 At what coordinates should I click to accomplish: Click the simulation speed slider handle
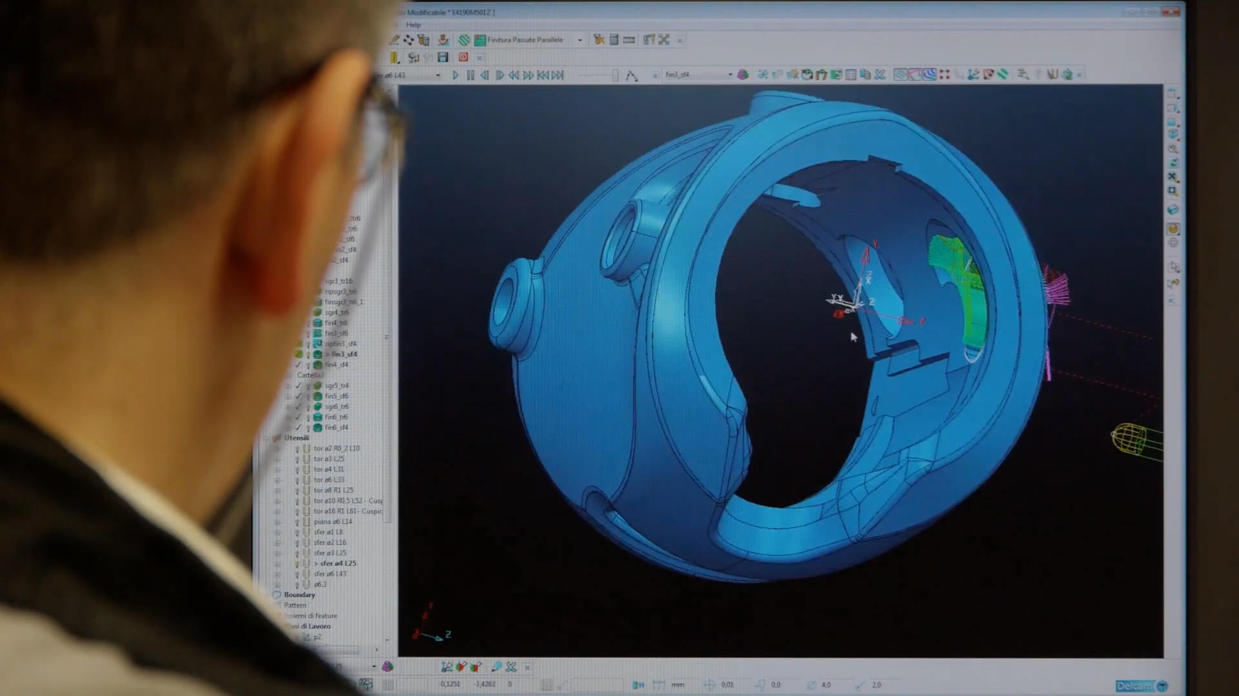[x=615, y=75]
